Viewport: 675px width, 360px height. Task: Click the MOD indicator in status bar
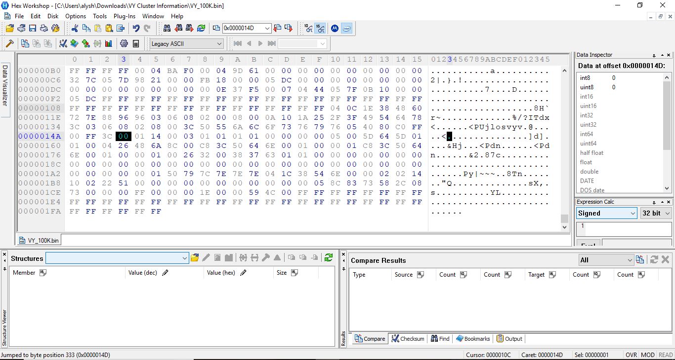click(x=648, y=355)
